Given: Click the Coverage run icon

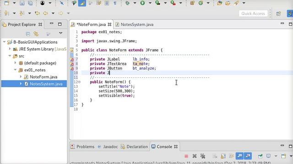Looking at the screenshot, I should (158, 3).
